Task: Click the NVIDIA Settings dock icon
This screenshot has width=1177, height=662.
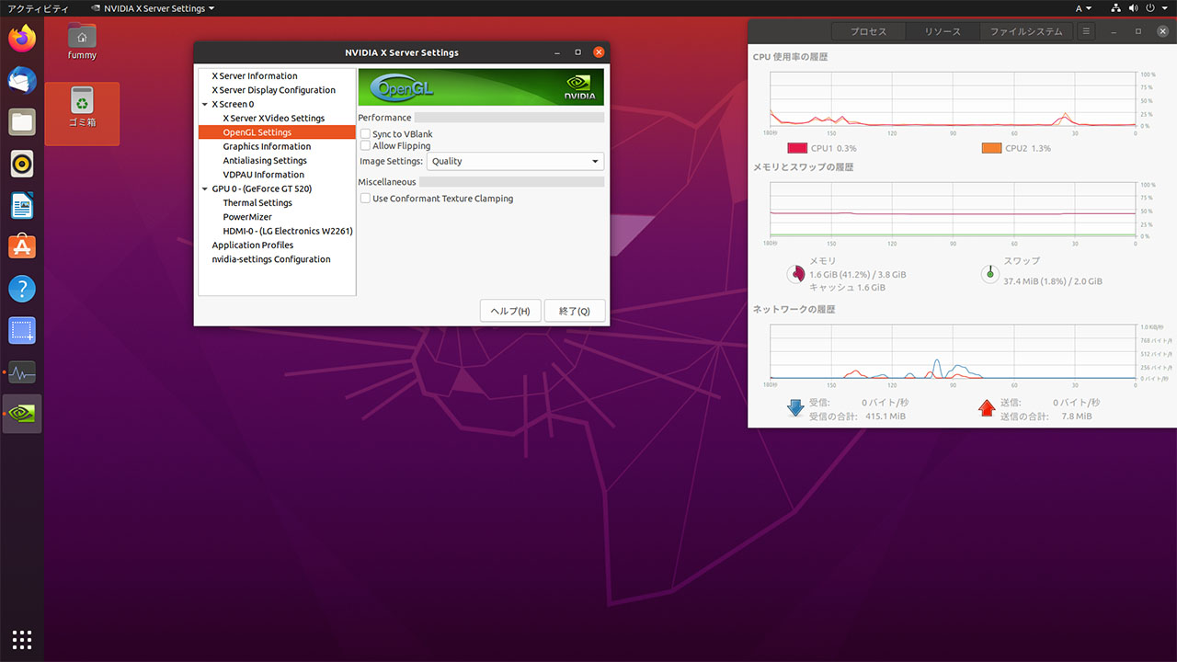Action: [x=22, y=414]
